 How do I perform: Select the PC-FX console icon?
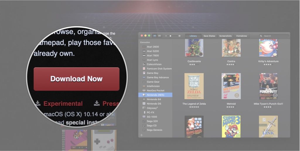coord(144,112)
